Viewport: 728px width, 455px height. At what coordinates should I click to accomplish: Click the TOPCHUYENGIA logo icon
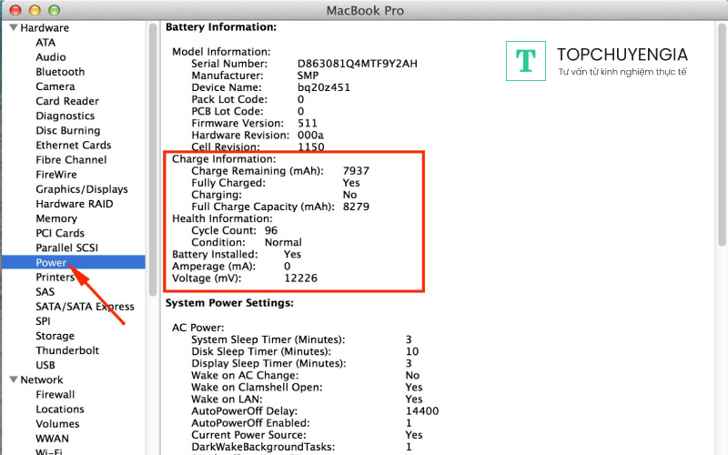[525, 60]
